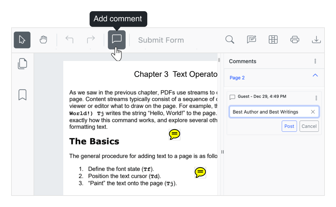Click the Submit Form button
The width and height of the screenshot is (336, 207).
coord(161,40)
